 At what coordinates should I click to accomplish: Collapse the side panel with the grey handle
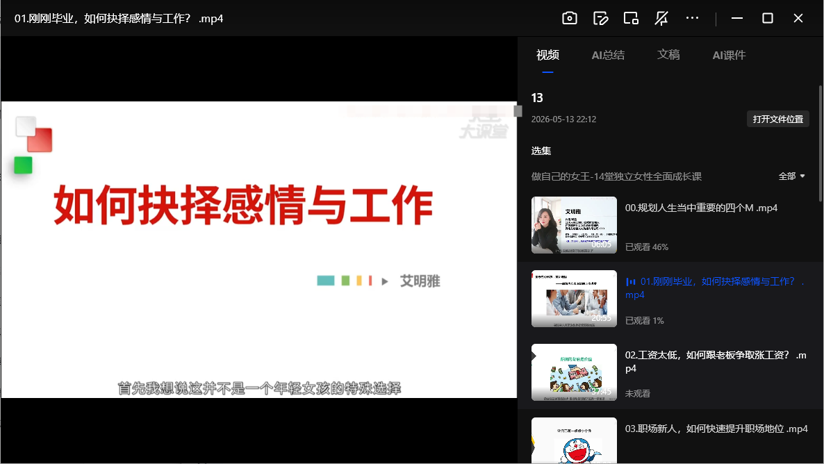tap(518, 111)
